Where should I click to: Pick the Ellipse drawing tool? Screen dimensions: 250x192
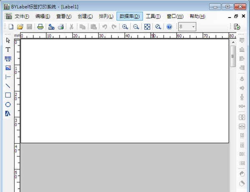tap(8, 104)
